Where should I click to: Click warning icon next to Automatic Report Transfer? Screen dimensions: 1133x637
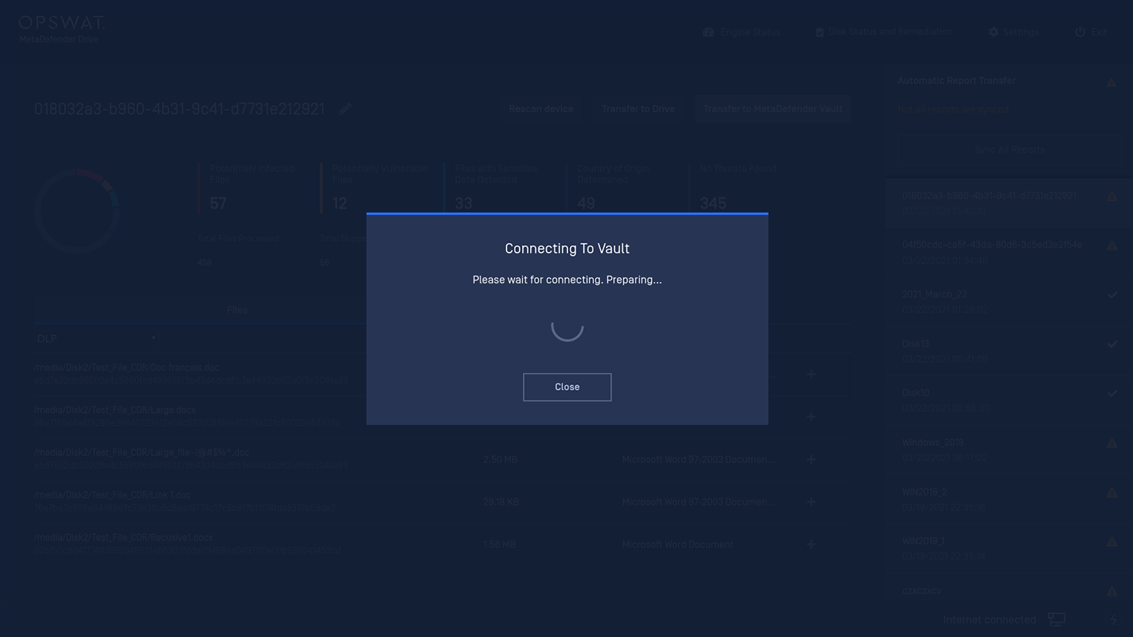tap(1111, 82)
